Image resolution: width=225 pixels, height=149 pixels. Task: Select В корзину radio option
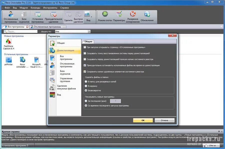(86, 86)
